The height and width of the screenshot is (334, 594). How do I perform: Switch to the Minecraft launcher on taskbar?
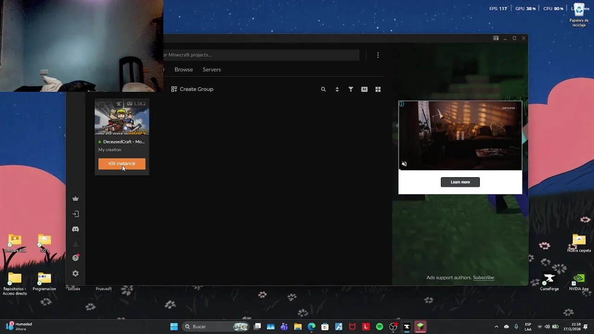click(420, 327)
